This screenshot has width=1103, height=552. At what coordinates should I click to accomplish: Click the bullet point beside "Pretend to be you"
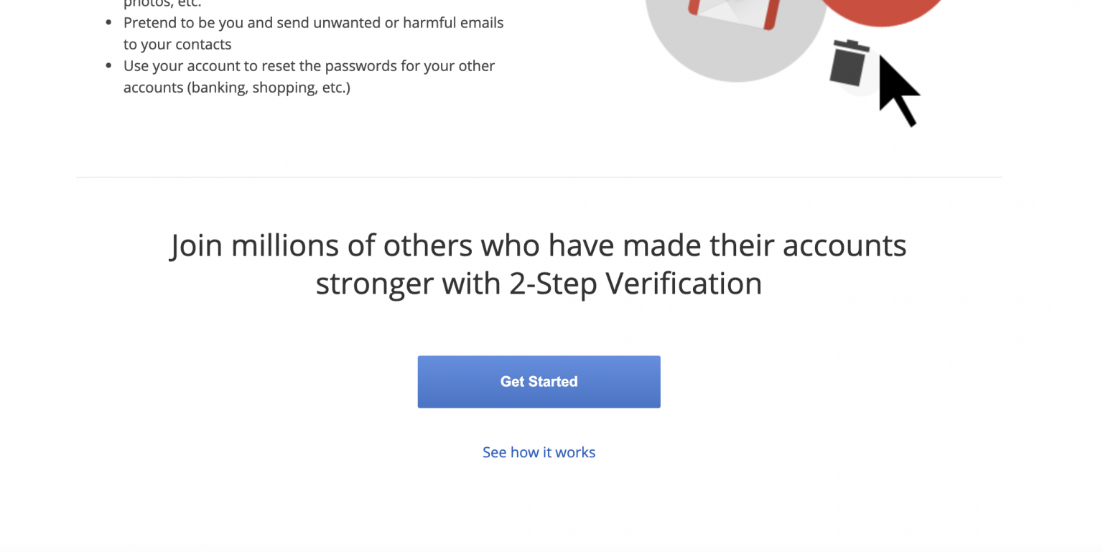click(x=109, y=22)
